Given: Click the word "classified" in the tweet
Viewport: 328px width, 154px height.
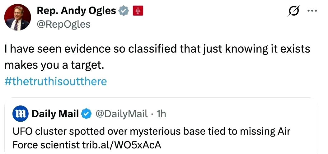Looking at the screenshot, I should pyautogui.click(x=150, y=50).
